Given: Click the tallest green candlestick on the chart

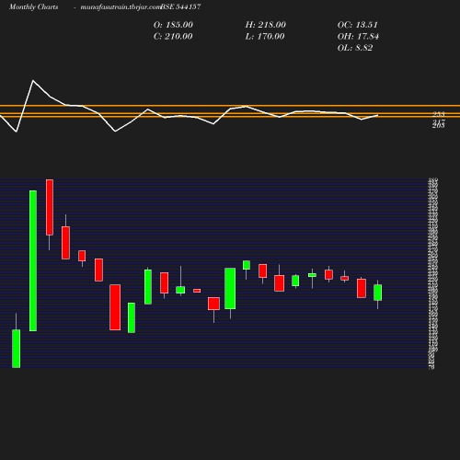Looking at the screenshot, I should coord(33,260).
